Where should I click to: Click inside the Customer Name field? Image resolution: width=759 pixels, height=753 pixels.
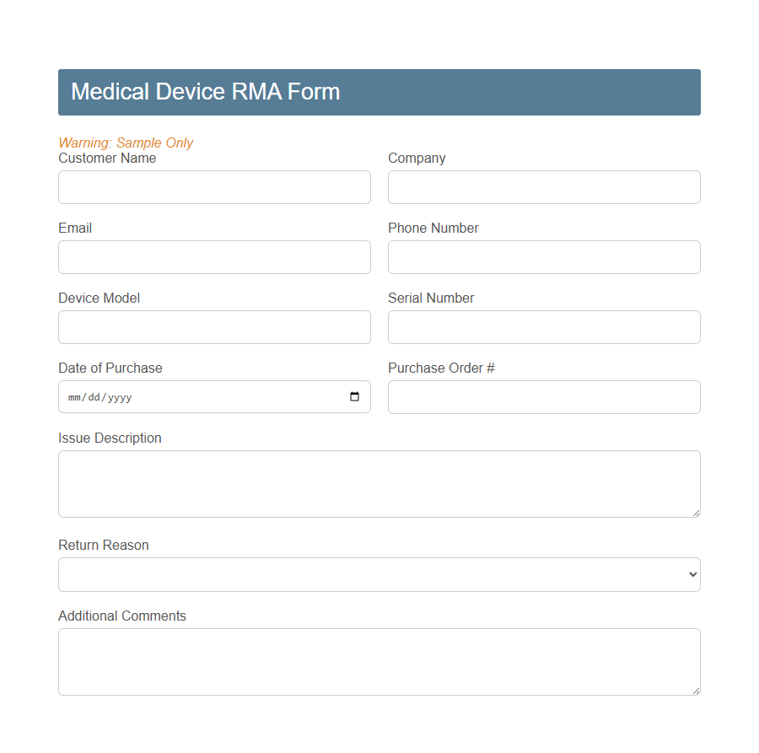click(214, 186)
